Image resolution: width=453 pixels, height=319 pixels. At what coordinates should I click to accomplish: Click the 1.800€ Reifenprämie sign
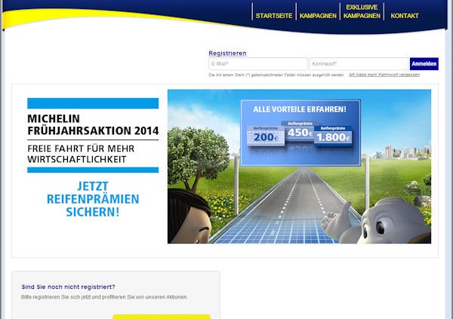click(333, 136)
